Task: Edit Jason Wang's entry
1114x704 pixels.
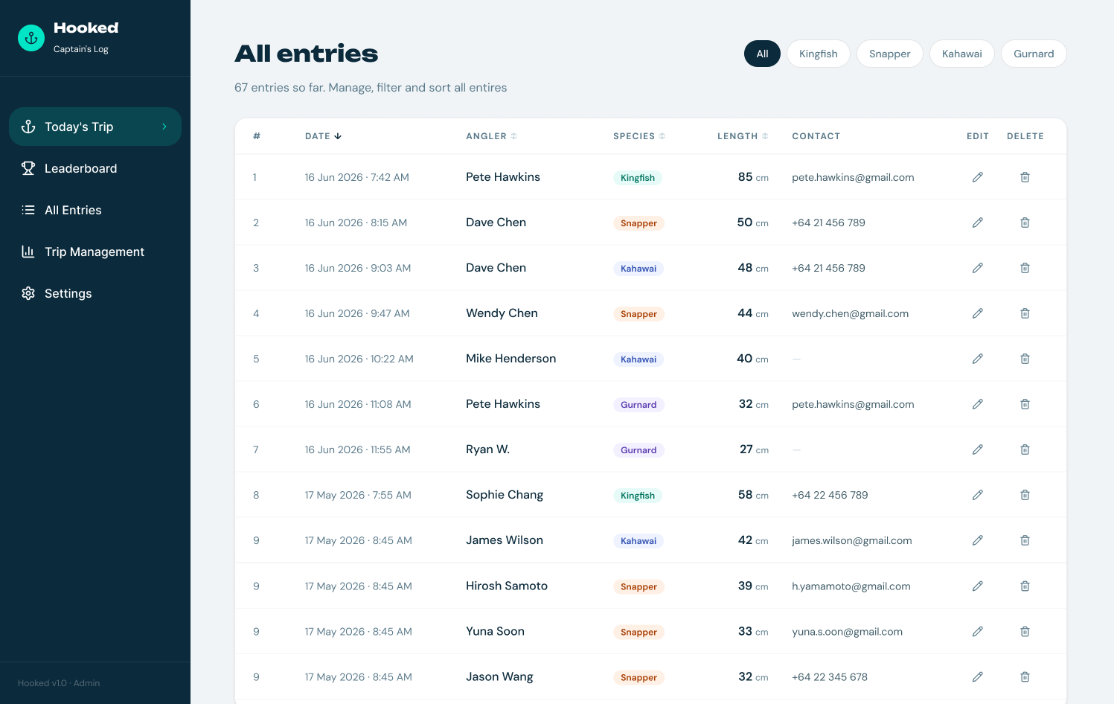Action: click(x=978, y=677)
